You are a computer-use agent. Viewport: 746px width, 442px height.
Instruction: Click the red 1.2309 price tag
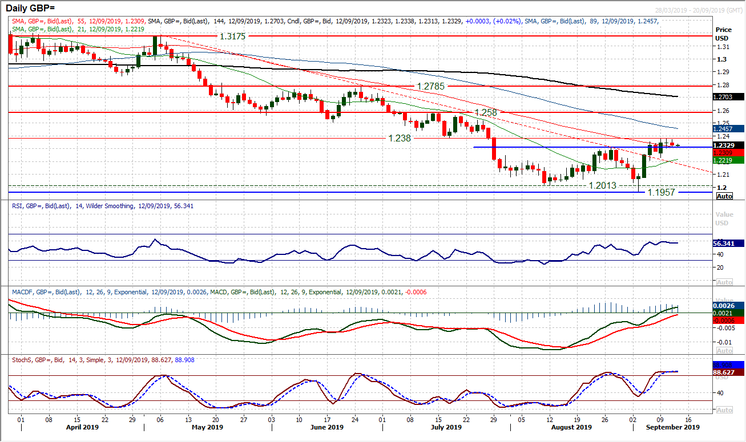click(729, 152)
